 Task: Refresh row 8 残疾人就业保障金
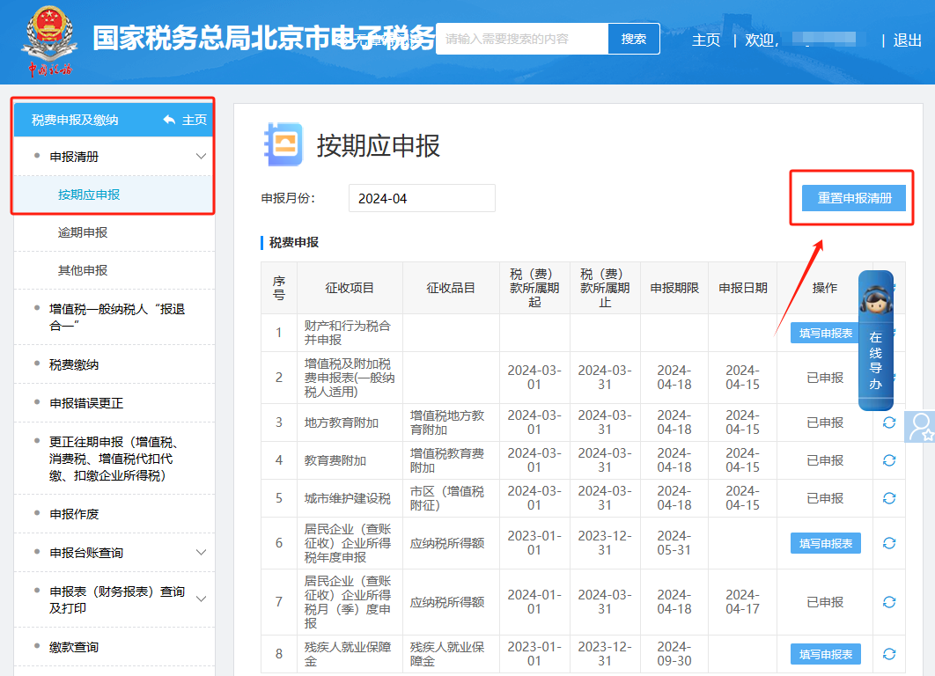[889, 654]
